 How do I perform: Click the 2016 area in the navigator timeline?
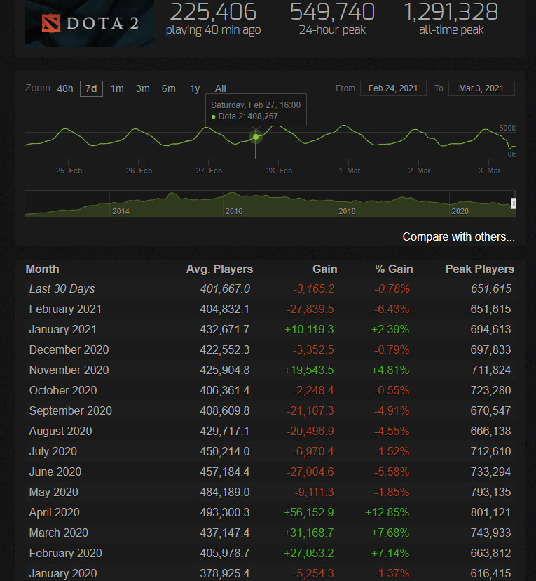(234, 211)
